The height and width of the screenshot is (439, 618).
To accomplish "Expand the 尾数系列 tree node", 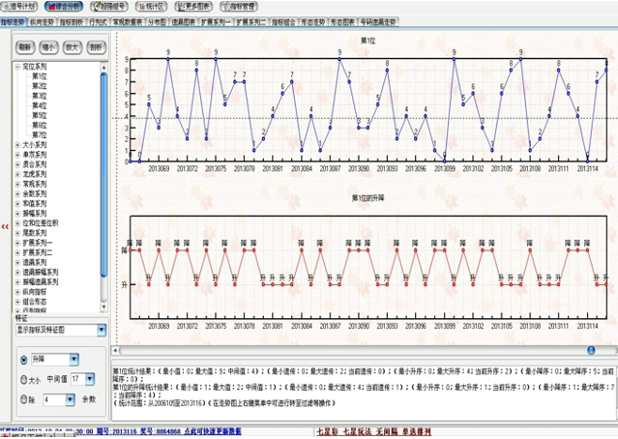I will [17, 233].
